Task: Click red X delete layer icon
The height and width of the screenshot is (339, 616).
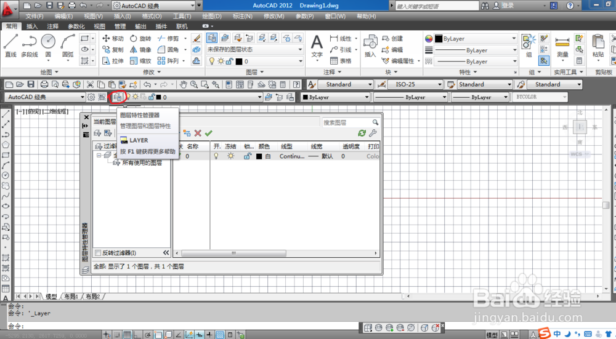Action: 198,134
